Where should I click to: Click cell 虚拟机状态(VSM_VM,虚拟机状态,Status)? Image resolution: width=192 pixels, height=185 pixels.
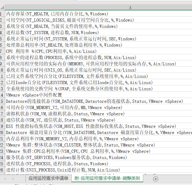(x=98, y=114)
